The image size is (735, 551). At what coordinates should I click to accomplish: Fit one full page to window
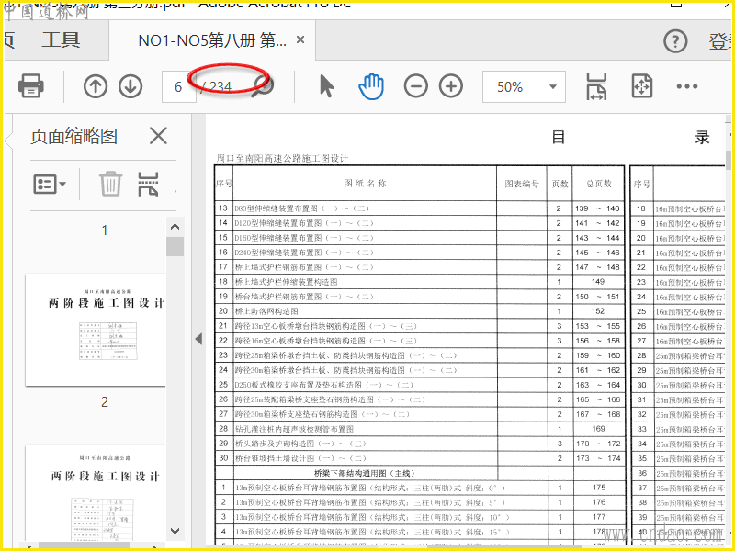pyautogui.click(x=641, y=86)
